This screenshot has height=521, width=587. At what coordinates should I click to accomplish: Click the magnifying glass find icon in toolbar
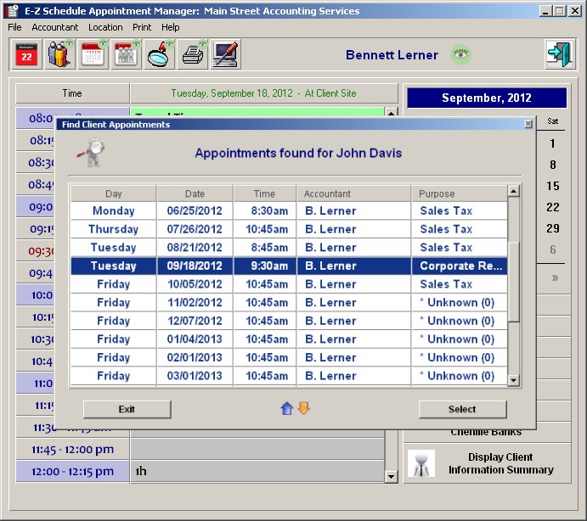pos(160,55)
